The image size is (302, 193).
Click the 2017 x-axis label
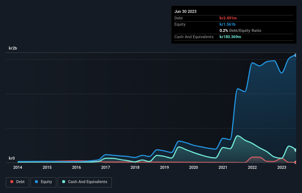[106, 167]
